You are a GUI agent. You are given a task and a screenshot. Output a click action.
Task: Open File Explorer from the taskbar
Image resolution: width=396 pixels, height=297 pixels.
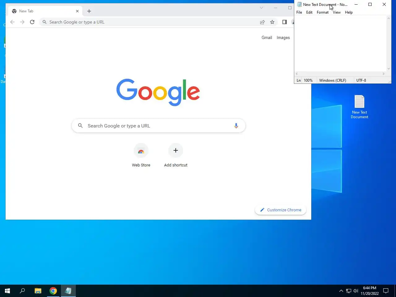38,291
